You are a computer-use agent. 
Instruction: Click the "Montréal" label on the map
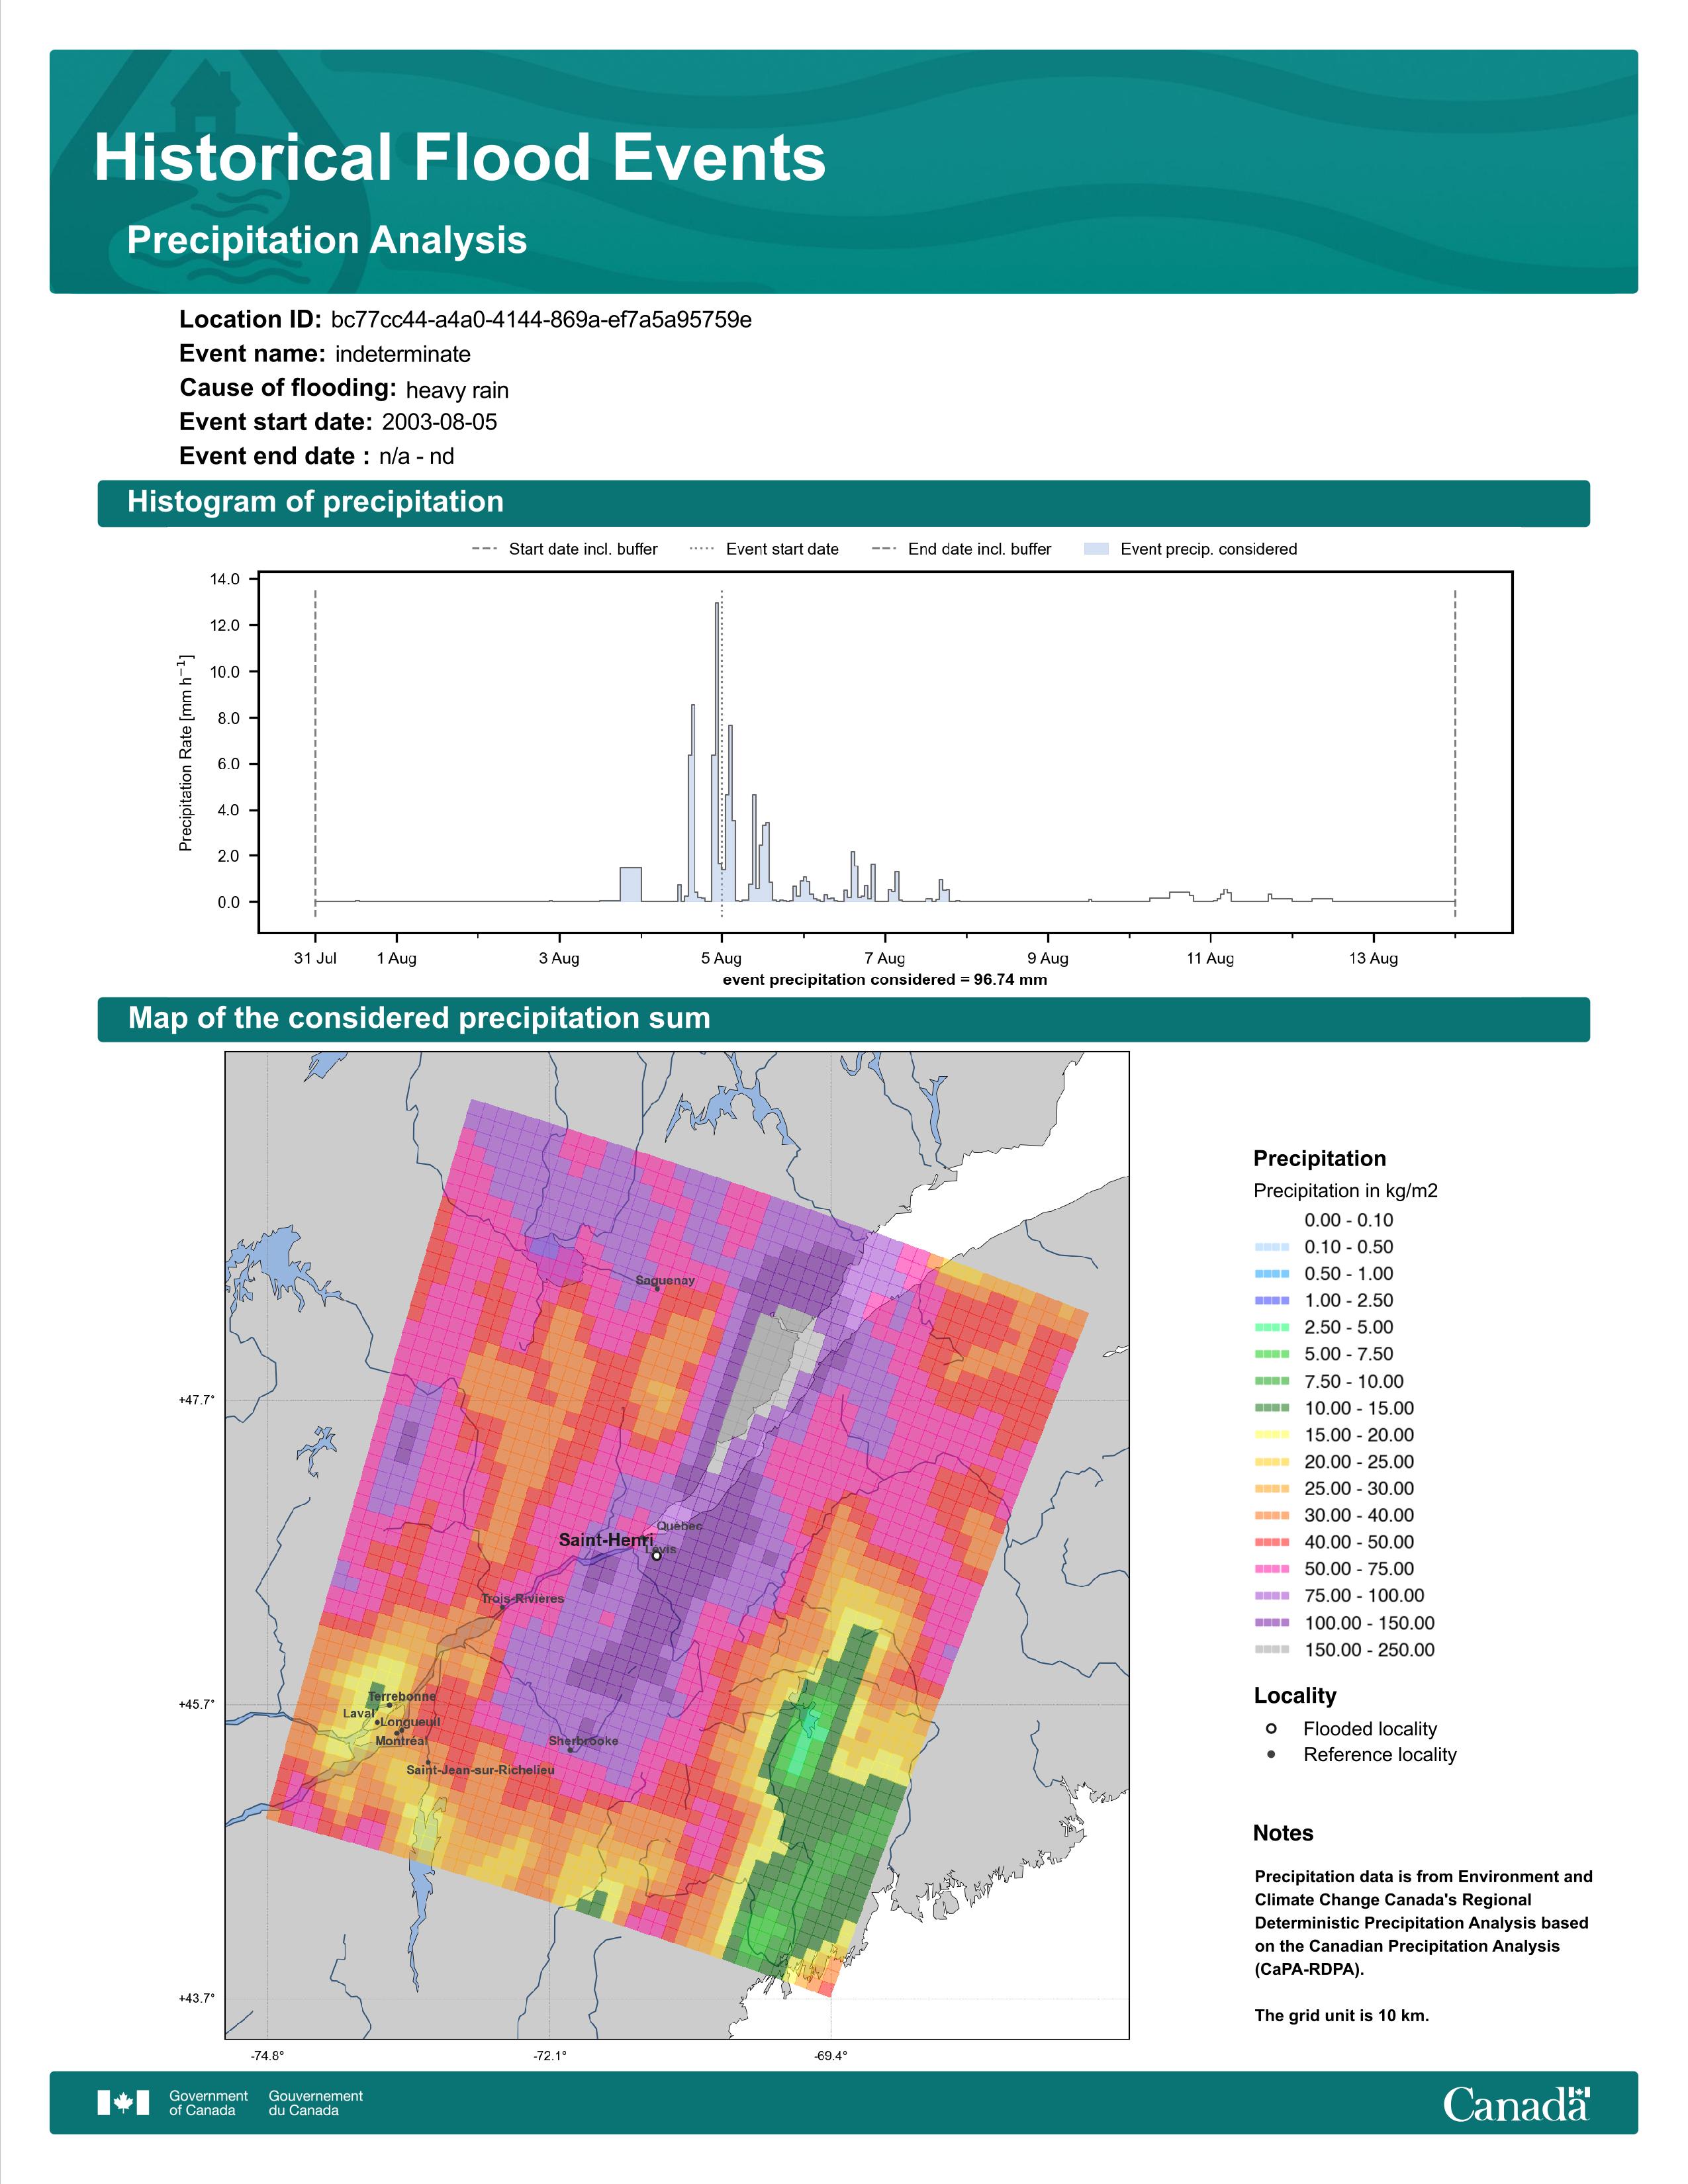401,1741
